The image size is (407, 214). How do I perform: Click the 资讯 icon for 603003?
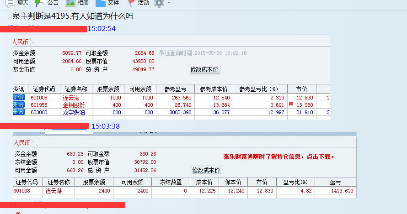18,112
